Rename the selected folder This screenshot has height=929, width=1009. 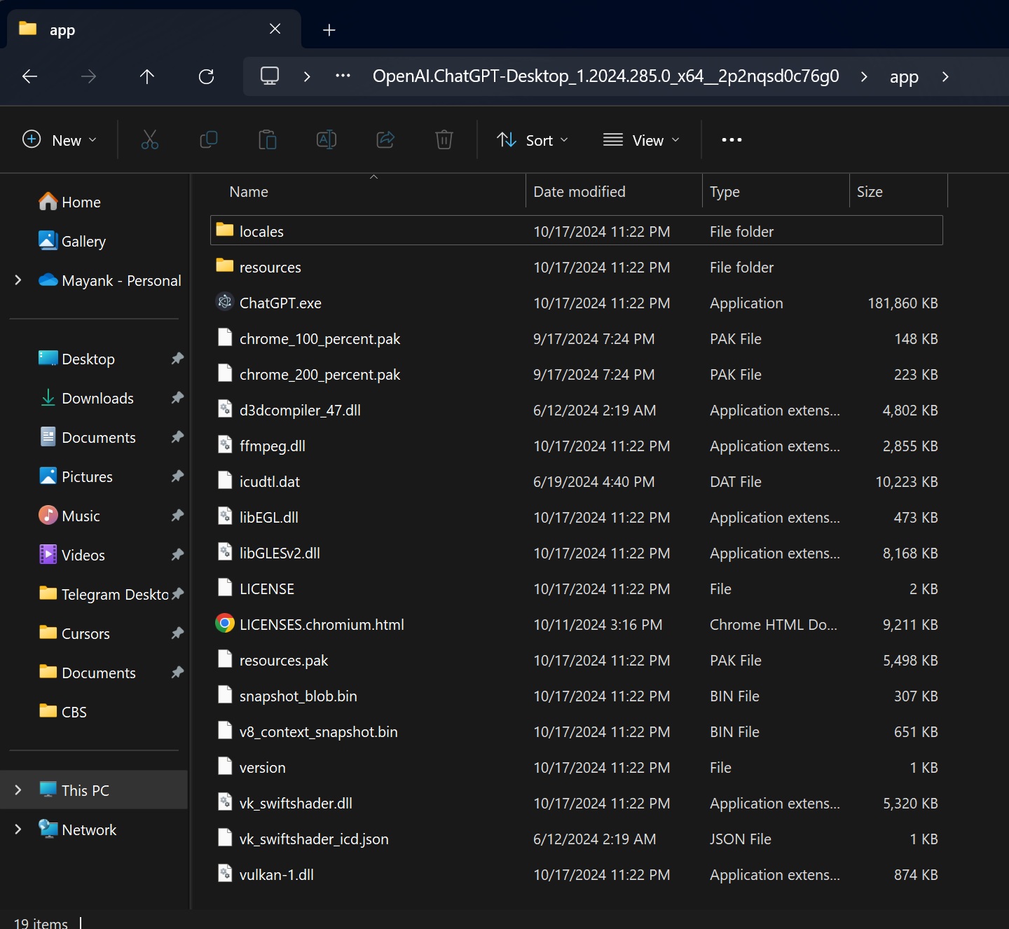326,139
